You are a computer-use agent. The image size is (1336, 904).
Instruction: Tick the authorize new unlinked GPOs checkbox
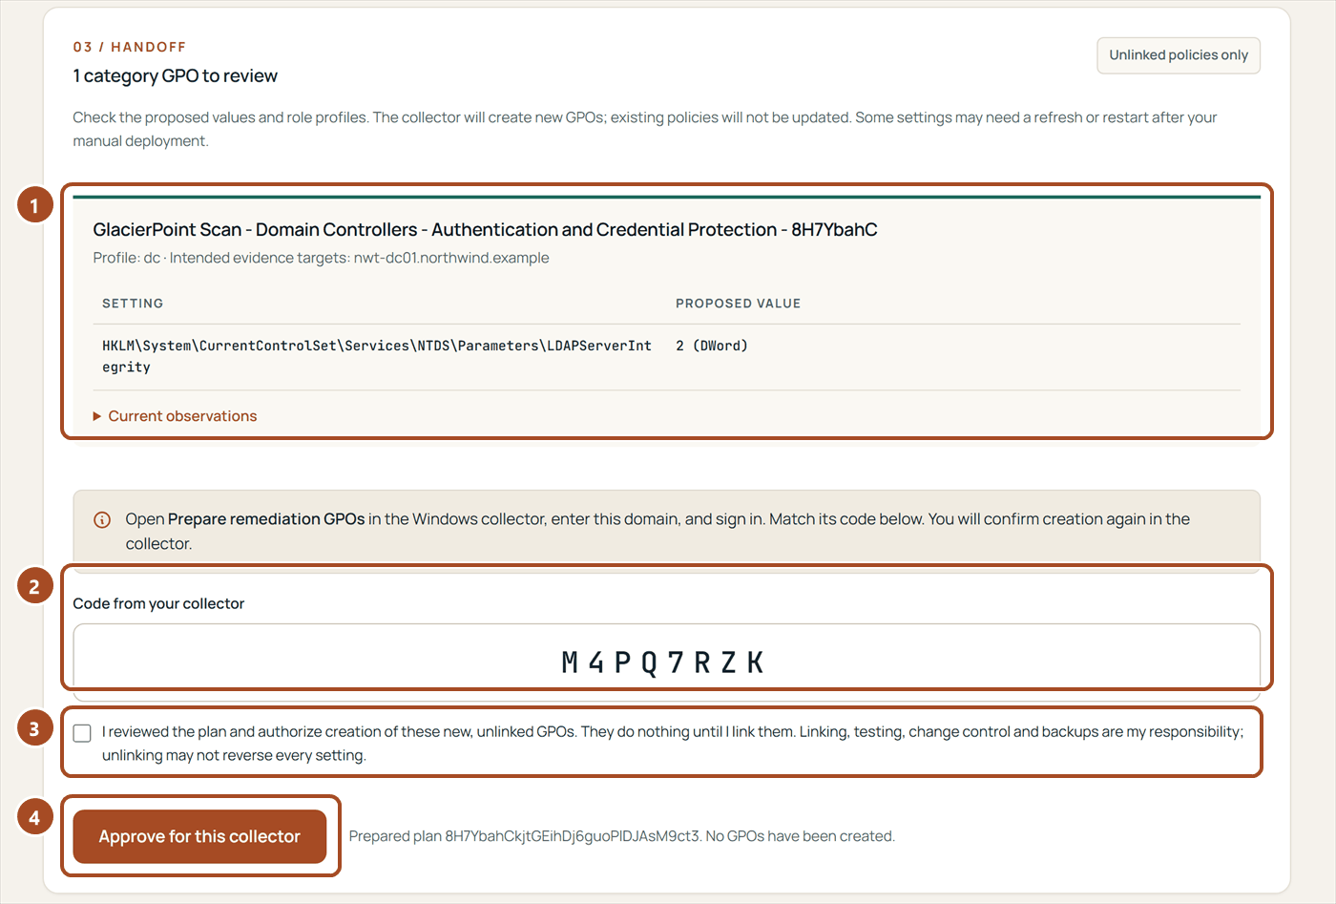(82, 733)
